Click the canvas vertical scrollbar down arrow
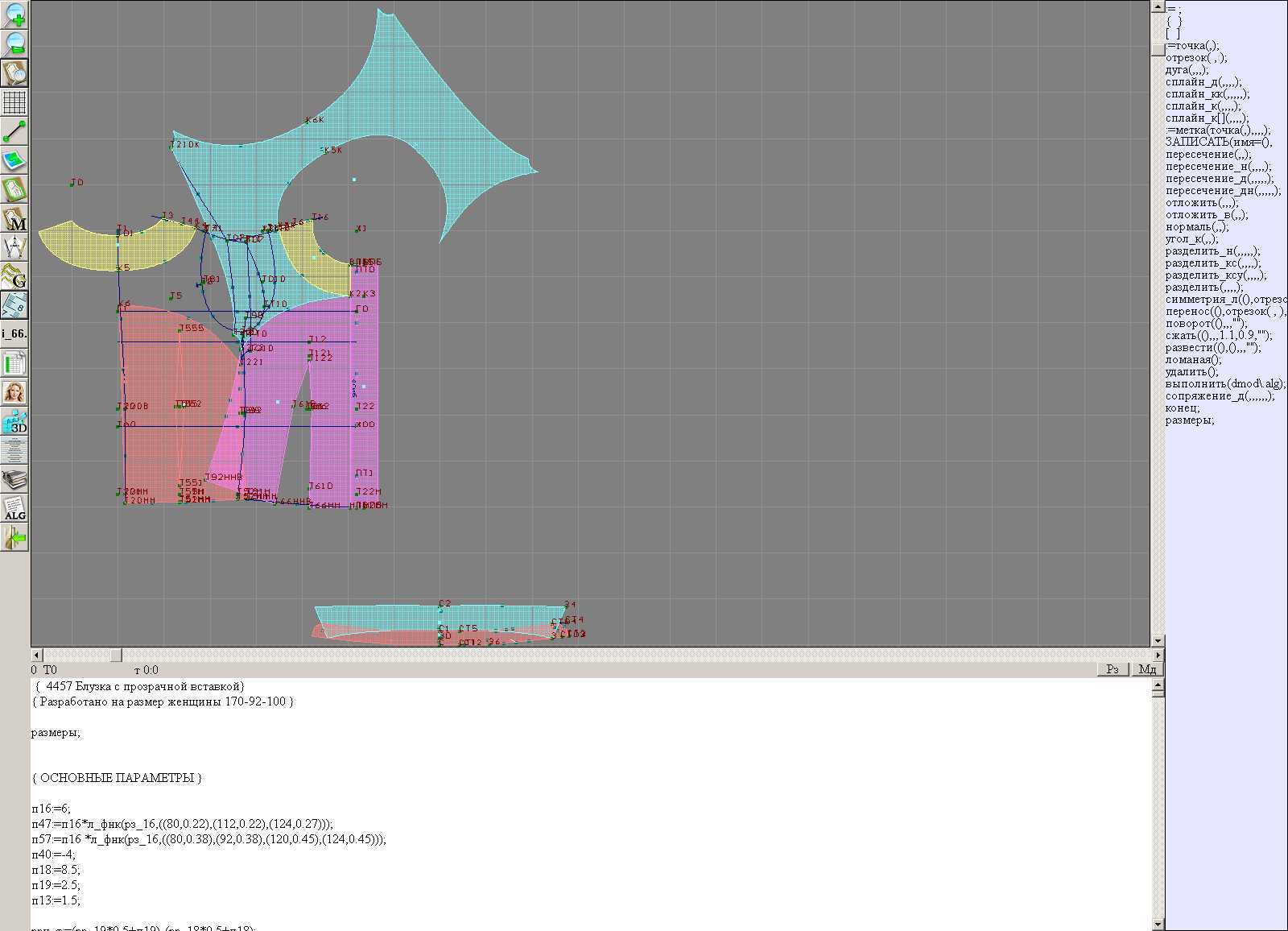The image size is (1288, 931). 1158,641
